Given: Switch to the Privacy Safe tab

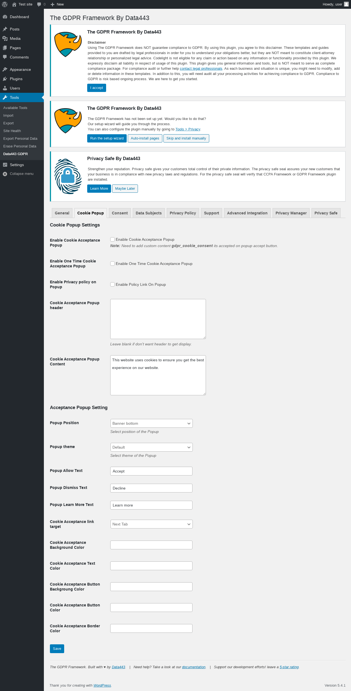Looking at the screenshot, I should [326, 213].
